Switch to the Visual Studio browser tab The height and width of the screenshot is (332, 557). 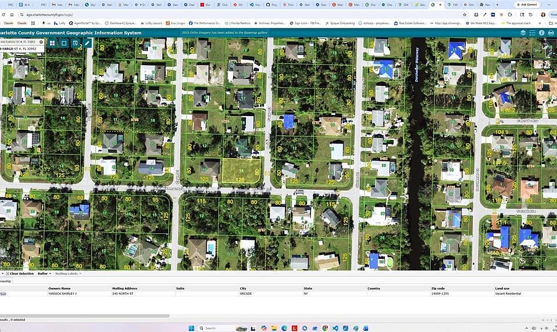pyautogui.click(x=255, y=5)
